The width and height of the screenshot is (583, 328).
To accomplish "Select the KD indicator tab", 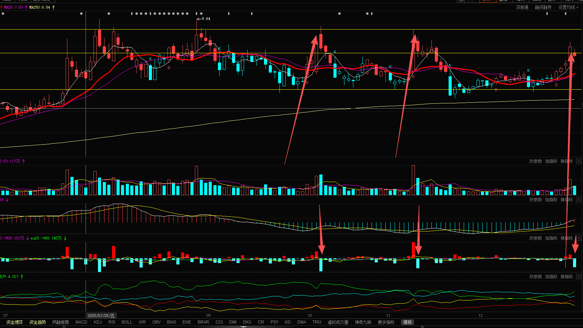I will coord(288,322).
